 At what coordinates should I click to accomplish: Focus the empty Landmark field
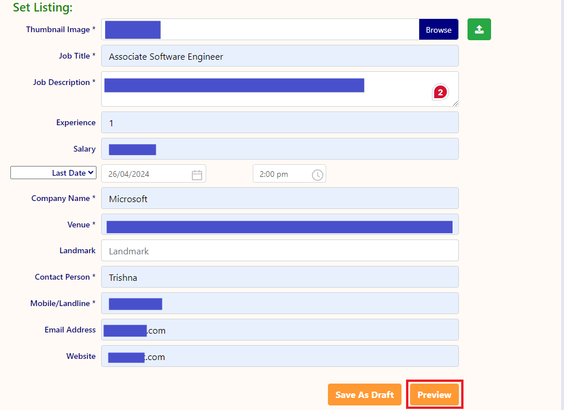[280, 251]
